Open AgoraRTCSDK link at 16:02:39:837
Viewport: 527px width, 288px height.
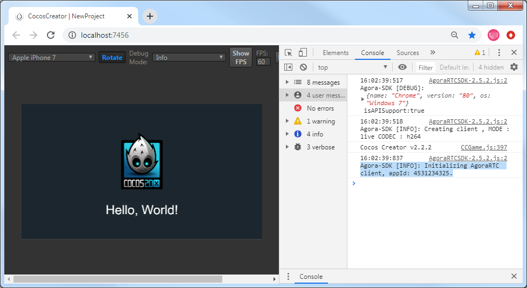[x=468, y=158]
